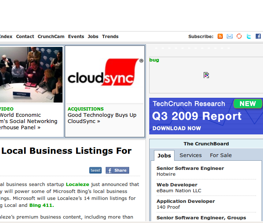
Task: Click the '140 Proof' company text
Action: [168, 207]
